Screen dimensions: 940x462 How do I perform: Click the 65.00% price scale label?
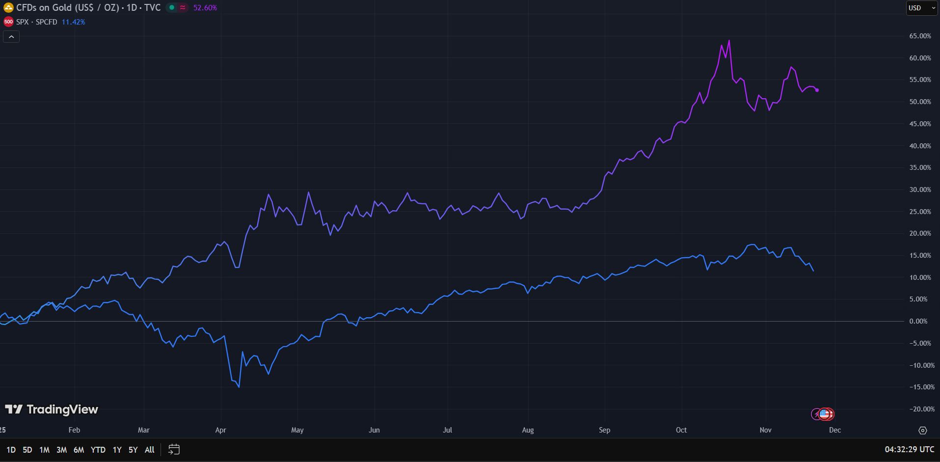tap(920, 36)
